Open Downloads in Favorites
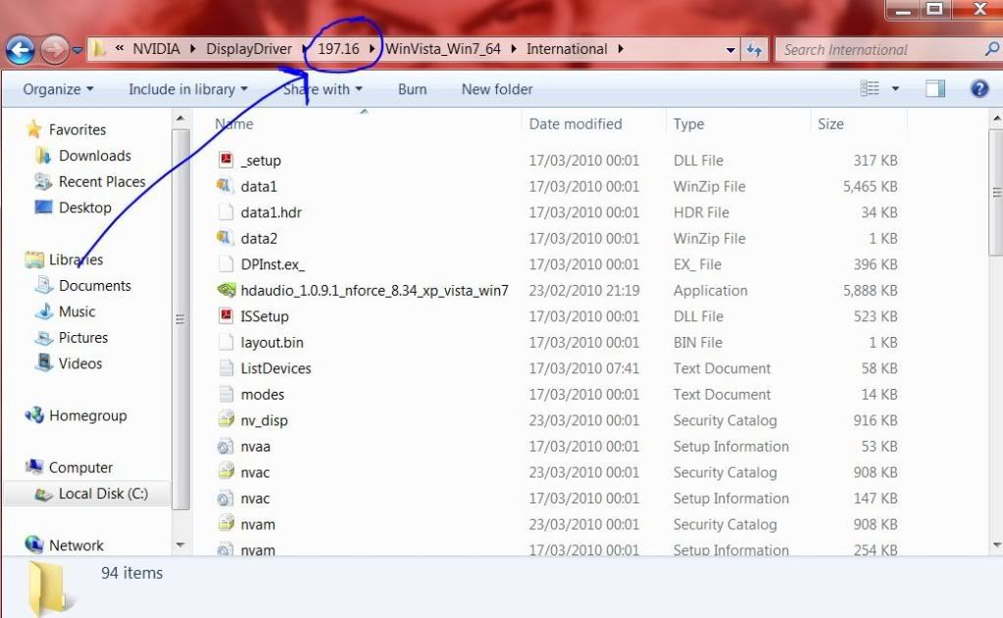This screenshot has width=1003, height=618. [x=95, y=156]
